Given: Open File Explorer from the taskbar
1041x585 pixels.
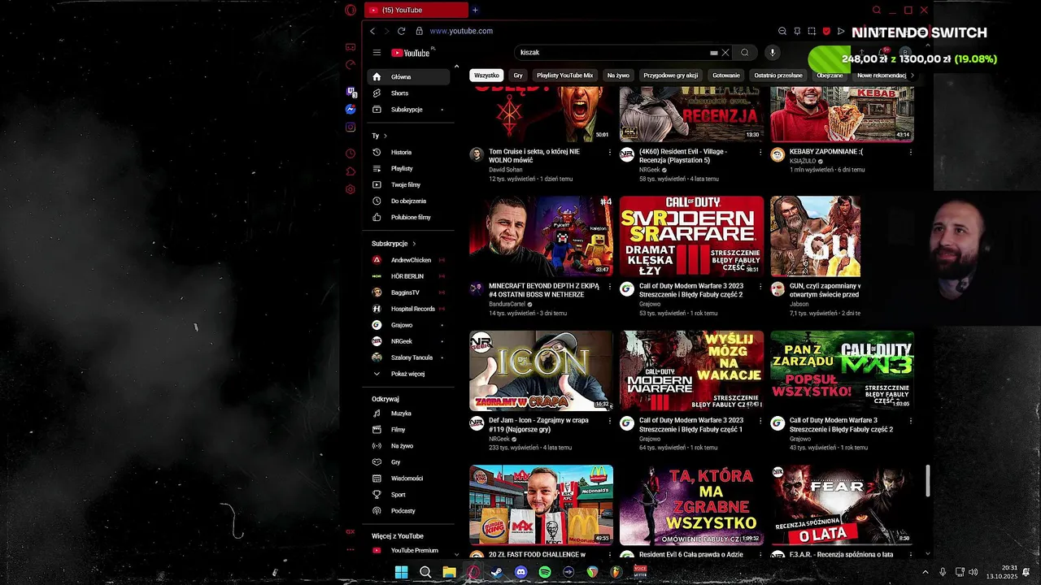Looking at the screenshot, I should pyautogui.click(x=449, y=572).
